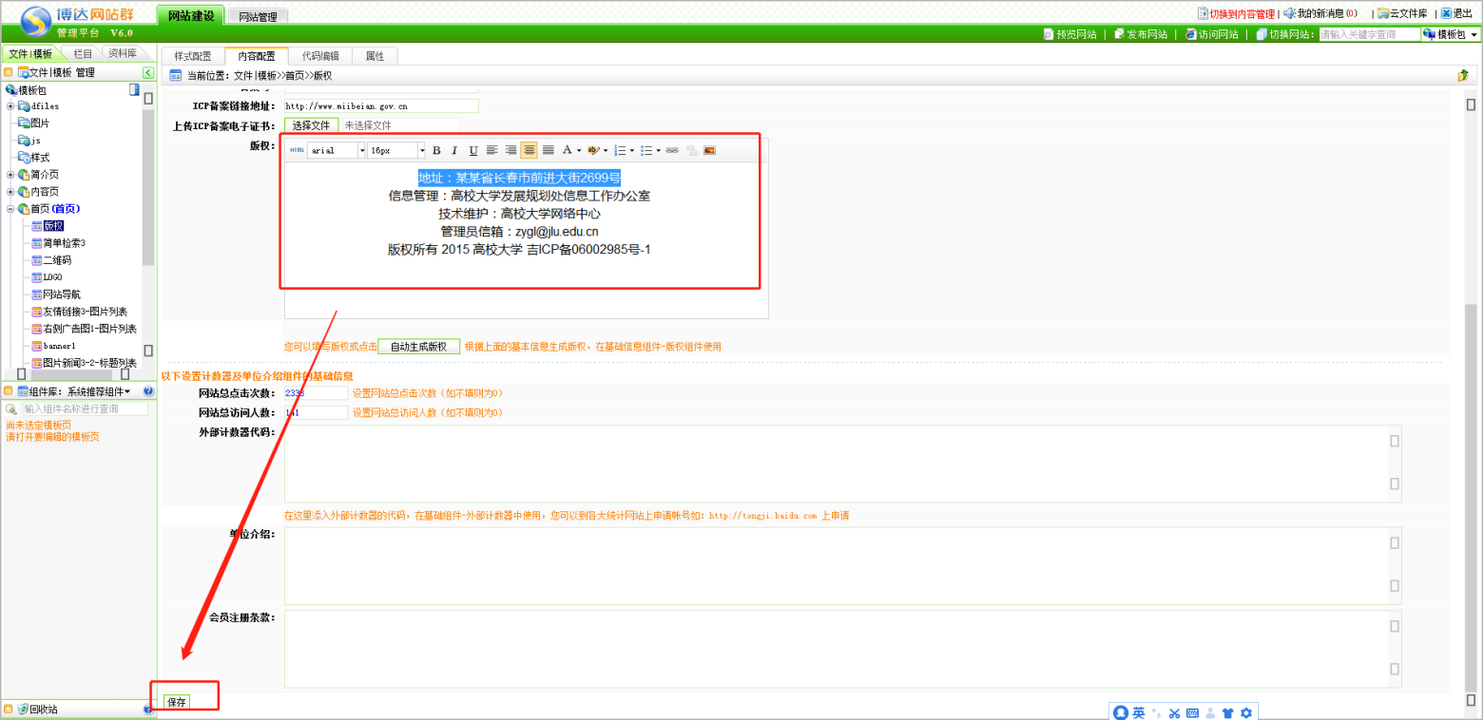The width and height of the screenshot is (1484, 721).
Task: Center-align the copyright text
Action: coord(529,150)
